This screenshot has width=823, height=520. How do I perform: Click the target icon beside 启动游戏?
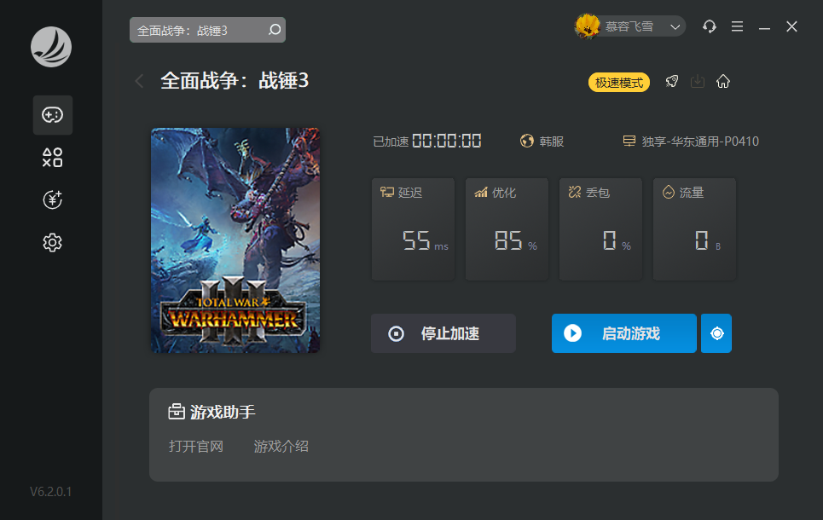(716, 333)
